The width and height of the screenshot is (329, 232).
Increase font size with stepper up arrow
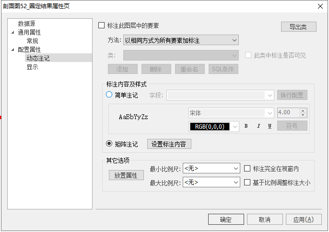coord(303,110)
